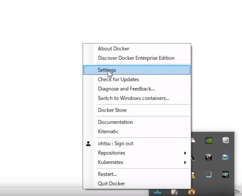This screenshot has width=242, height=196.
Task: Click the NVIDIA tray icon
Action: 209,140
